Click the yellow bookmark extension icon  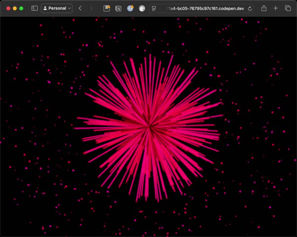pyautogui.click(x=107, y=8)
